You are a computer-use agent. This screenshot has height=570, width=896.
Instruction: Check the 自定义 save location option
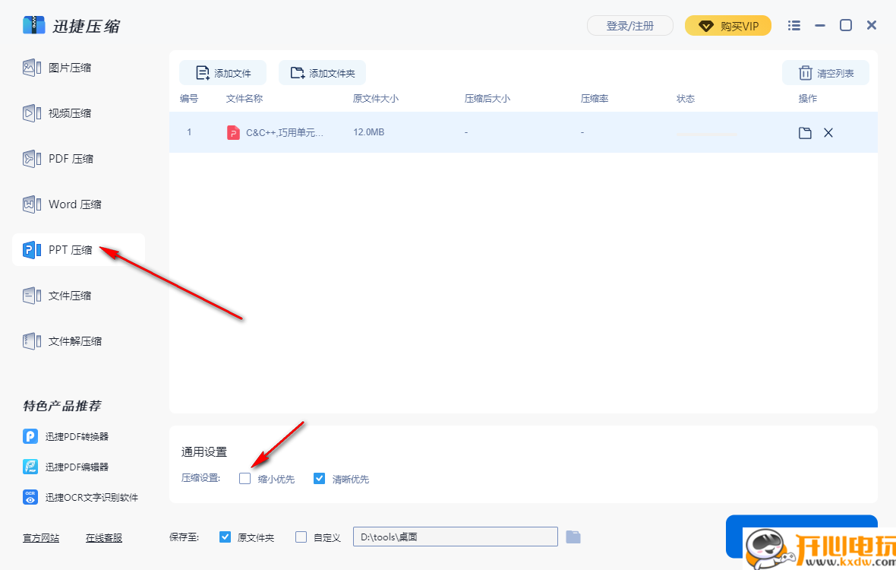click(301, 537)
